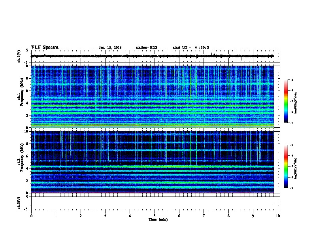The image size is (313, 242).
Task: Click the log(PSD) label beside ch.1 color scale
Action: point(296,103)
